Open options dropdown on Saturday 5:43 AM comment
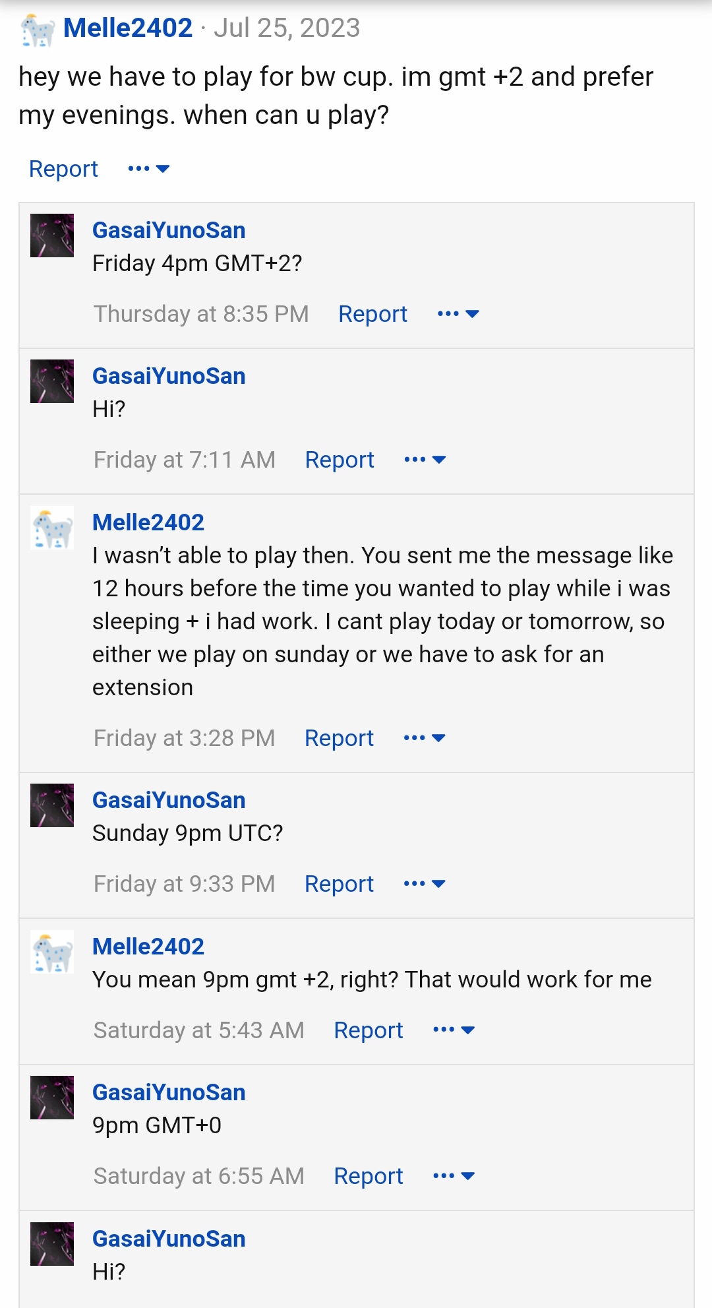Image resolution: width=712 pixels, height=1308 pixels. pyautogui.click(x=454, y=1030)
